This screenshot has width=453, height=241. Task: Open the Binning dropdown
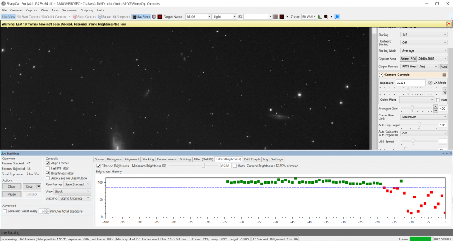(x=424, y=35)
